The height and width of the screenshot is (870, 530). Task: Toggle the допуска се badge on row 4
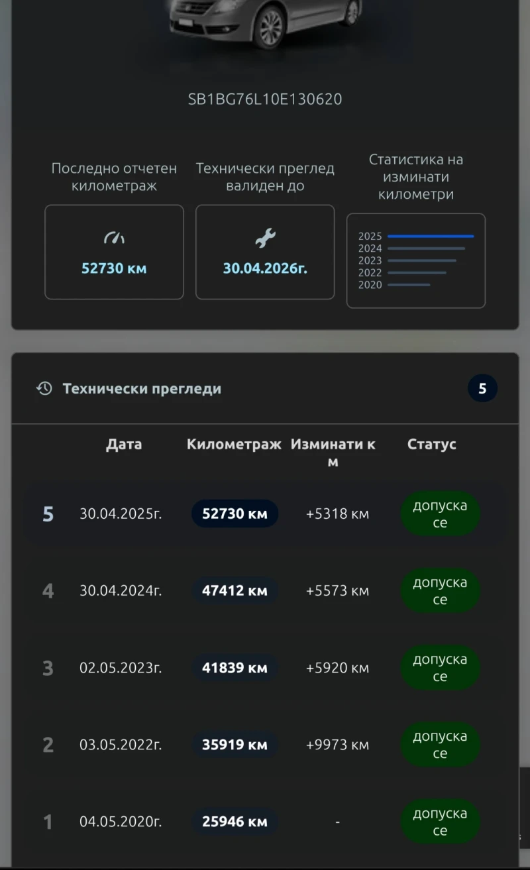pos(440,590)
